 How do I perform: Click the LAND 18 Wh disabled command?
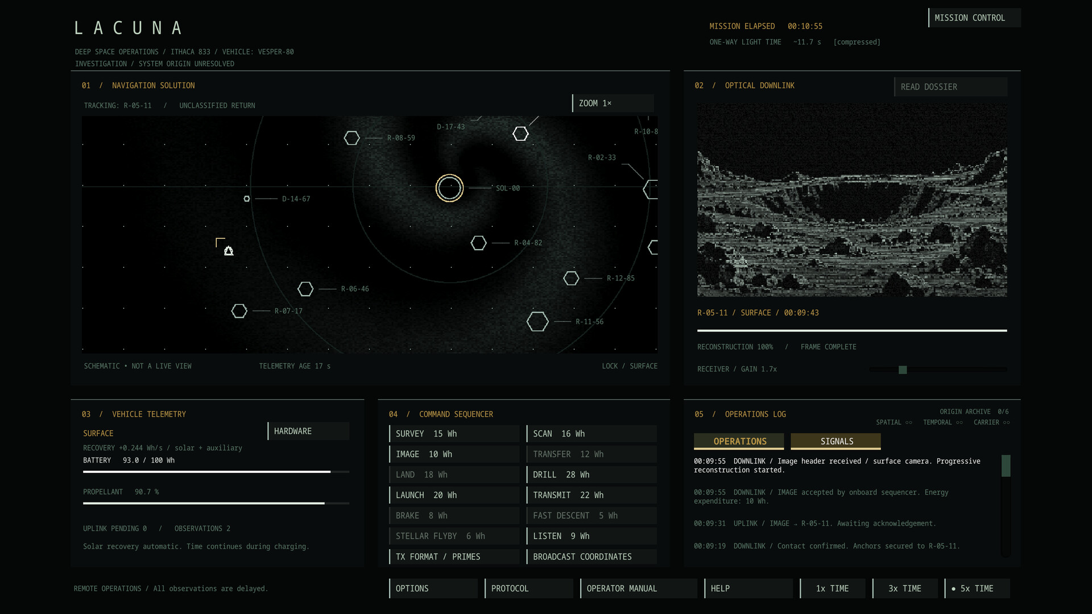coord(454,475)
